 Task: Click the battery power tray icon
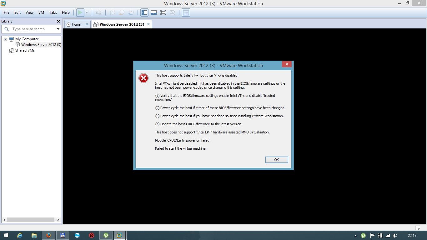pyautogui.click(x=380, y=236)
